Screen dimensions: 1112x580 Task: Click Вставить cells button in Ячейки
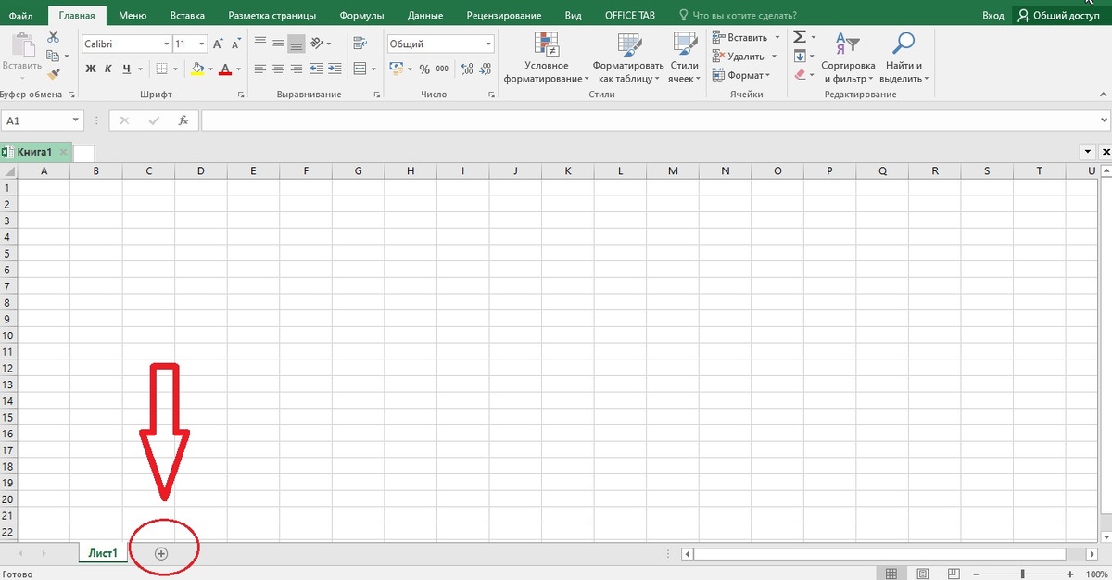(x=741, y=38)
